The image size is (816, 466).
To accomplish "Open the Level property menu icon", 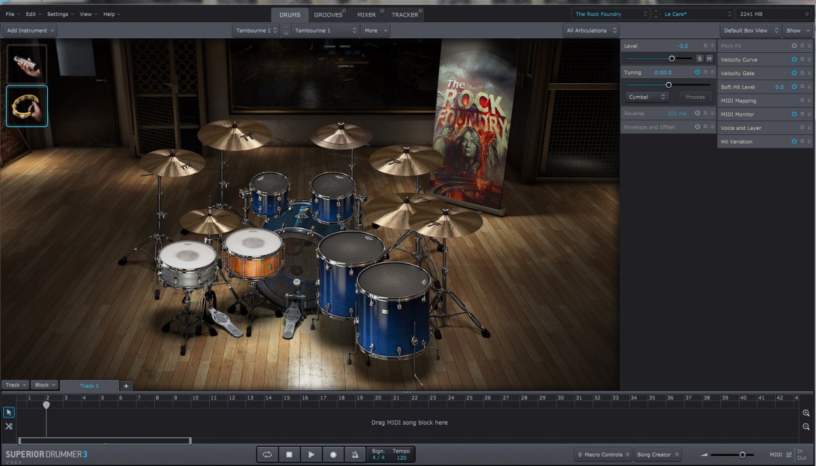I will [705, 46].
